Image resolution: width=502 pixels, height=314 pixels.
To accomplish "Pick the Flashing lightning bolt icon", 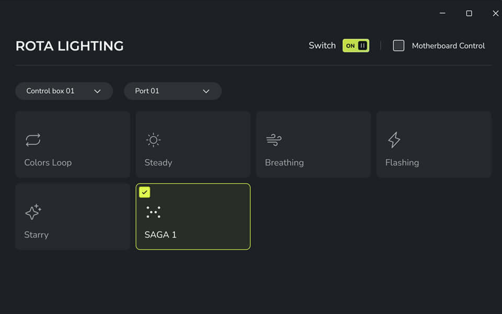I will pos(394,140).
